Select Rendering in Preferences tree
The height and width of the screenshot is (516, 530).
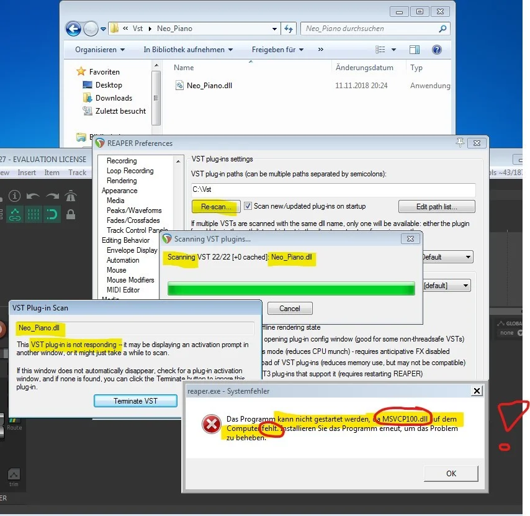point(122,181)
